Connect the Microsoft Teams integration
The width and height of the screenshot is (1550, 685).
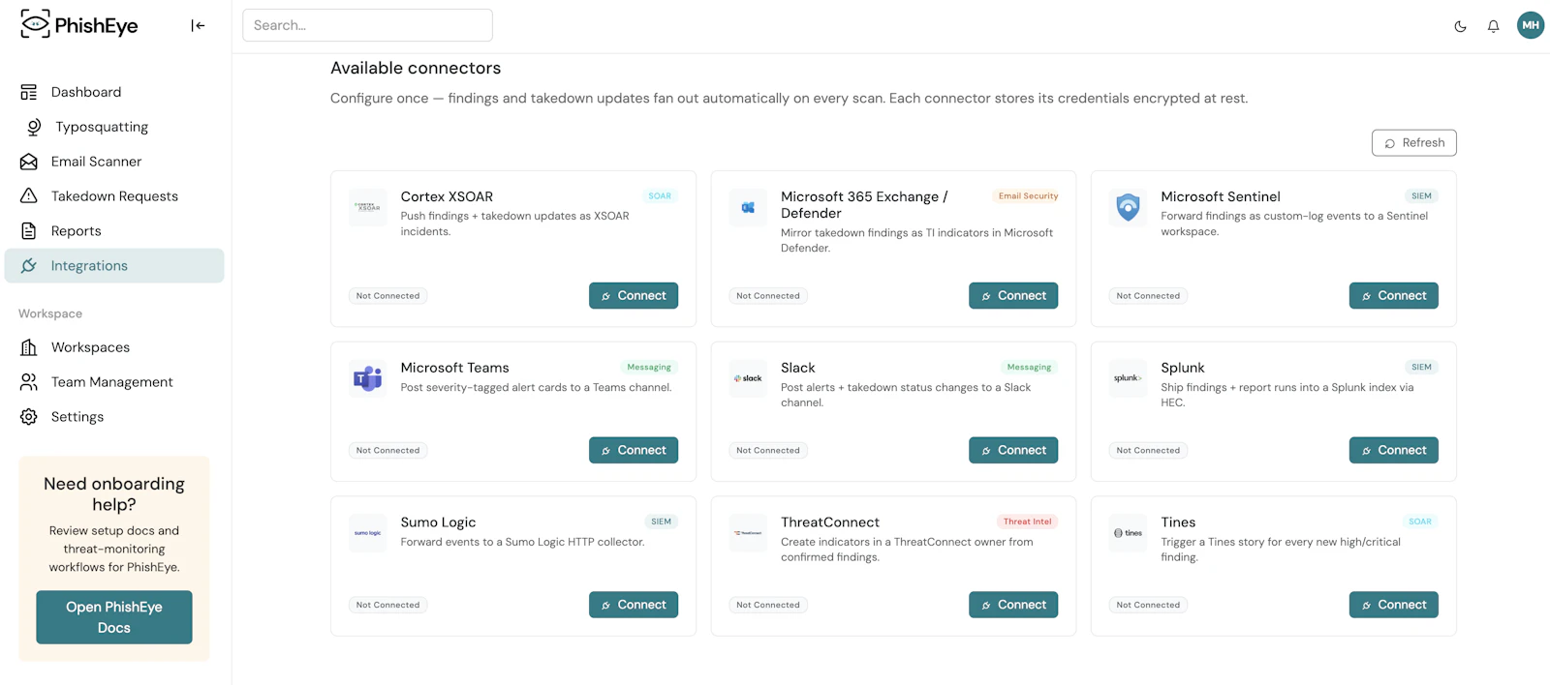tap(634, 450)
